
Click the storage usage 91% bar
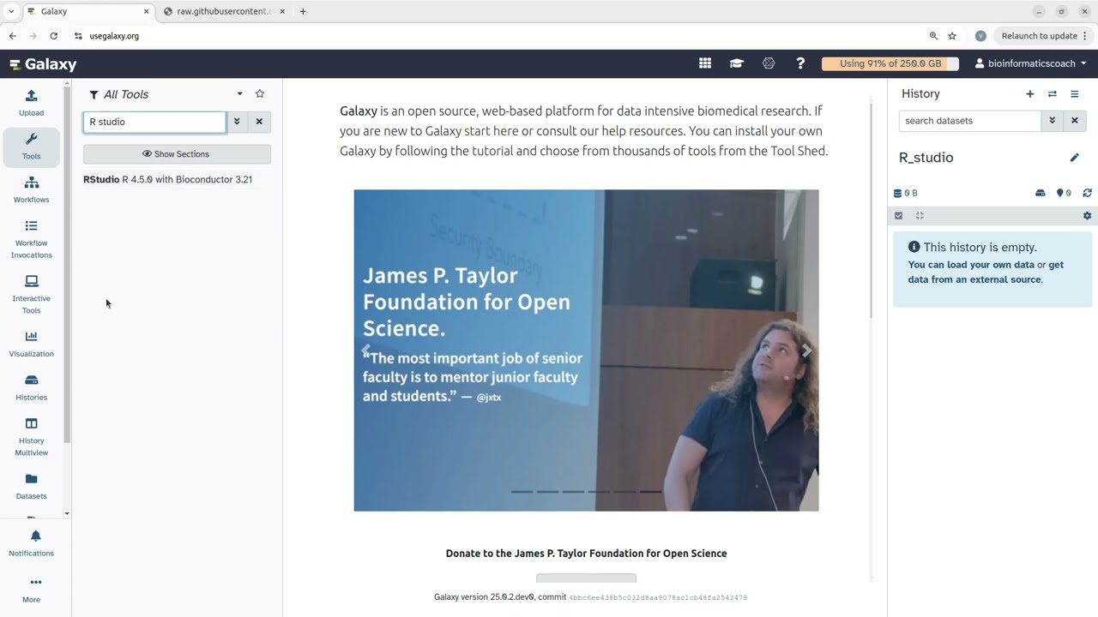tap(890, 63)
